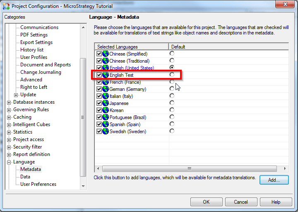Open Right to Left category
The image size is (298, 212).
[x=34, y=87]
